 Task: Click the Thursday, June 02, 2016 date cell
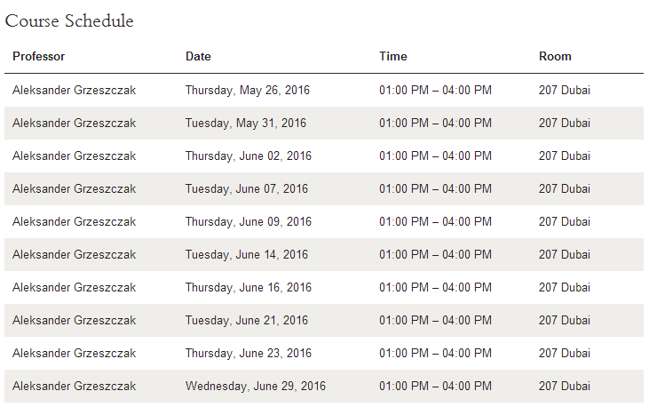pos(249,156)
